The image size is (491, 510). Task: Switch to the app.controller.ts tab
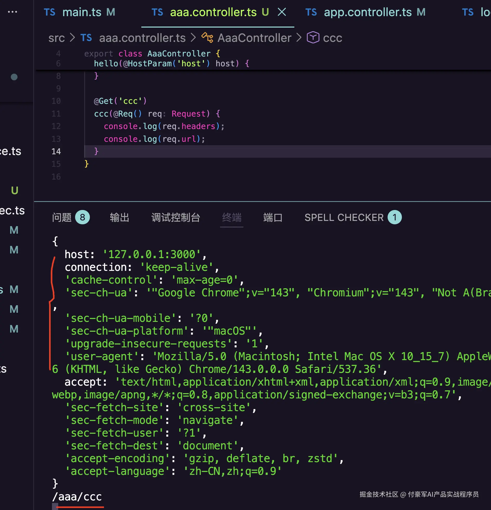[x=365, y=12]
